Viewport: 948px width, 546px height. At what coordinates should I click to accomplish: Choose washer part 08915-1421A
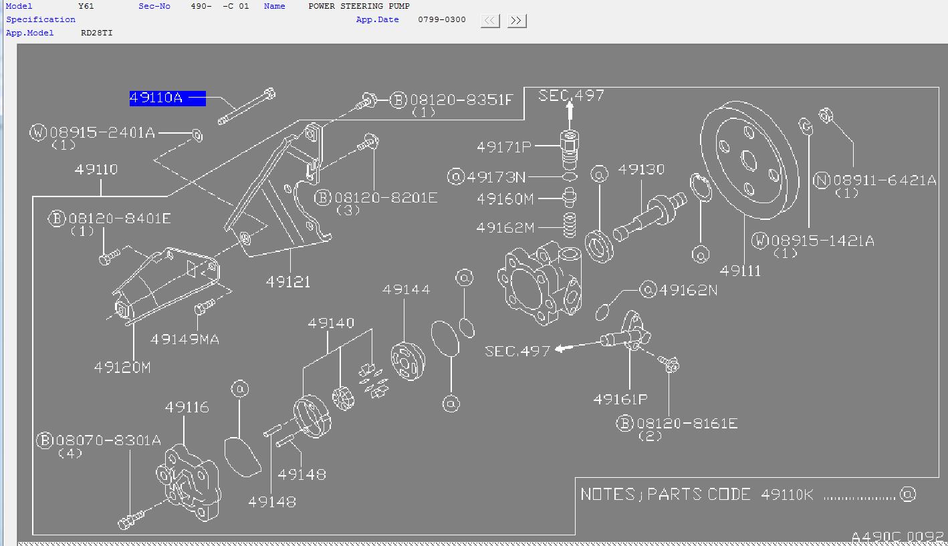[822, 241]
